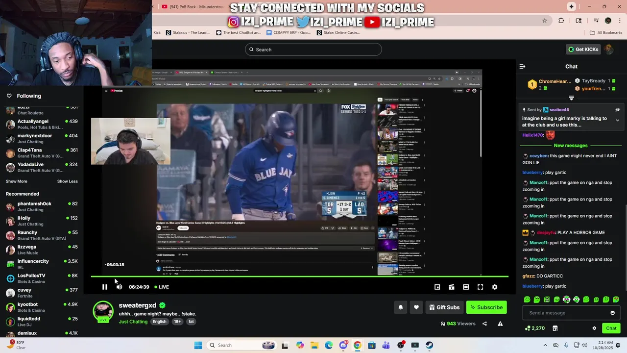Select the 18+ tag

pyautogui.click(x=177, y=322)
